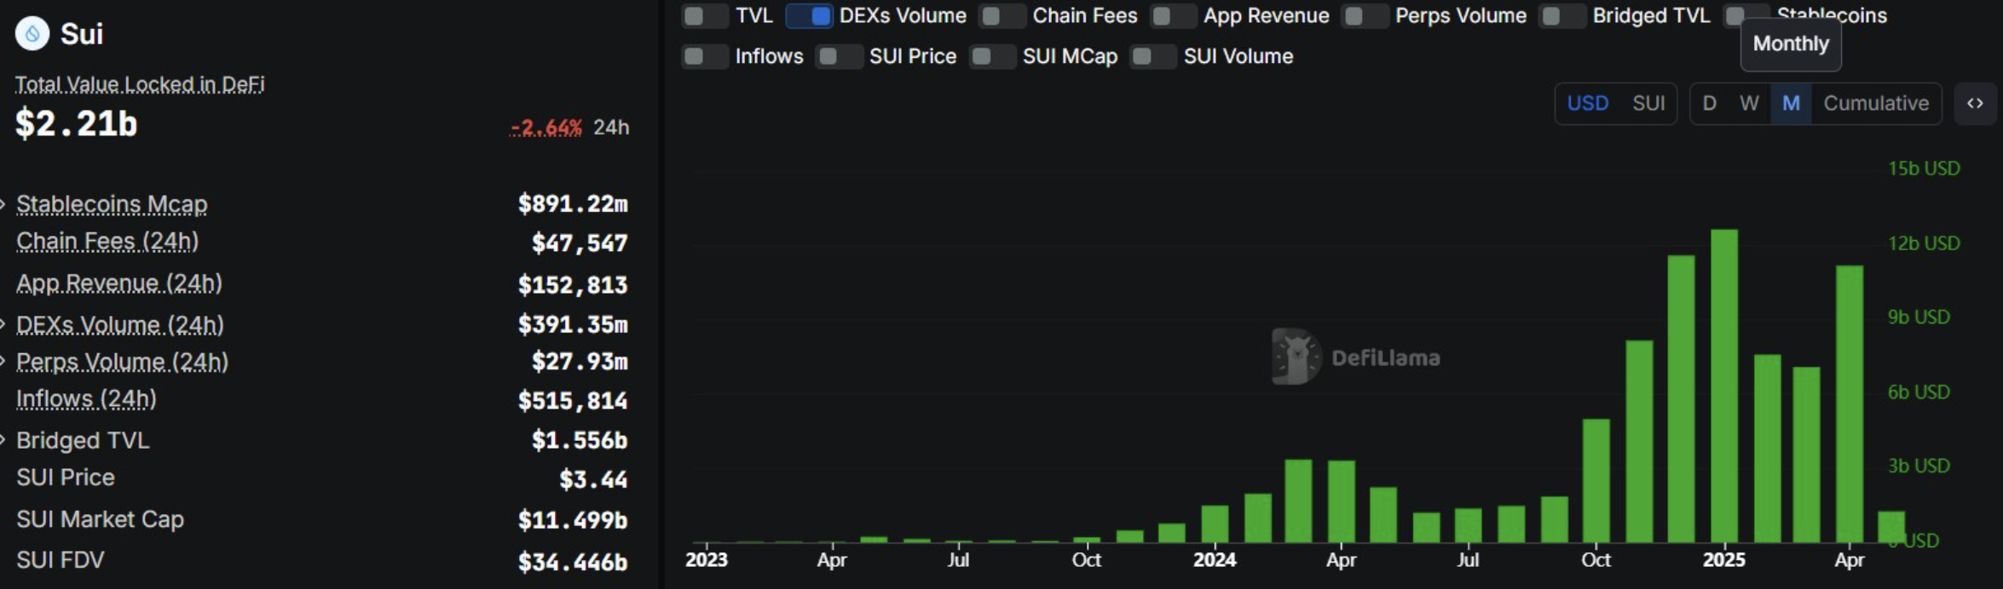Click the App Revenue (24h) label
This screenshot has width=2003, height=589.
pyautogui.click(x=119, y=283)
